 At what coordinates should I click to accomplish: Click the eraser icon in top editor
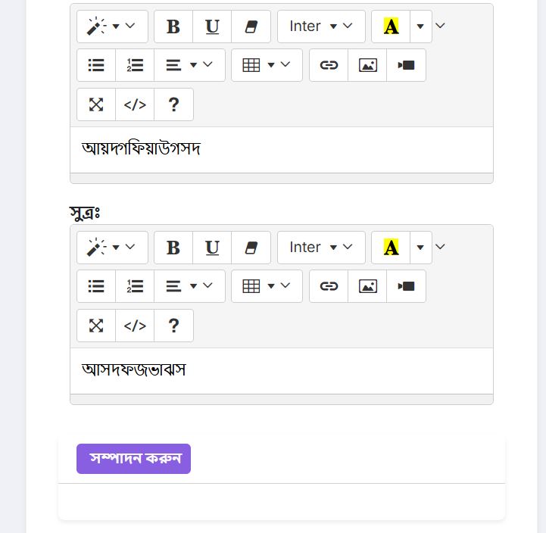click(x=251, y=26)
